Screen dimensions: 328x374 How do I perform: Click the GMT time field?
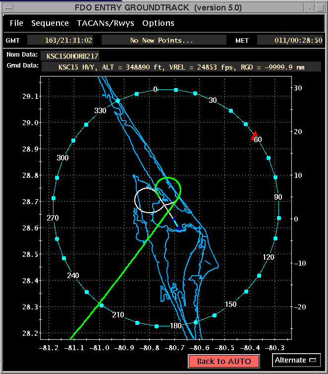coord(60,41)
